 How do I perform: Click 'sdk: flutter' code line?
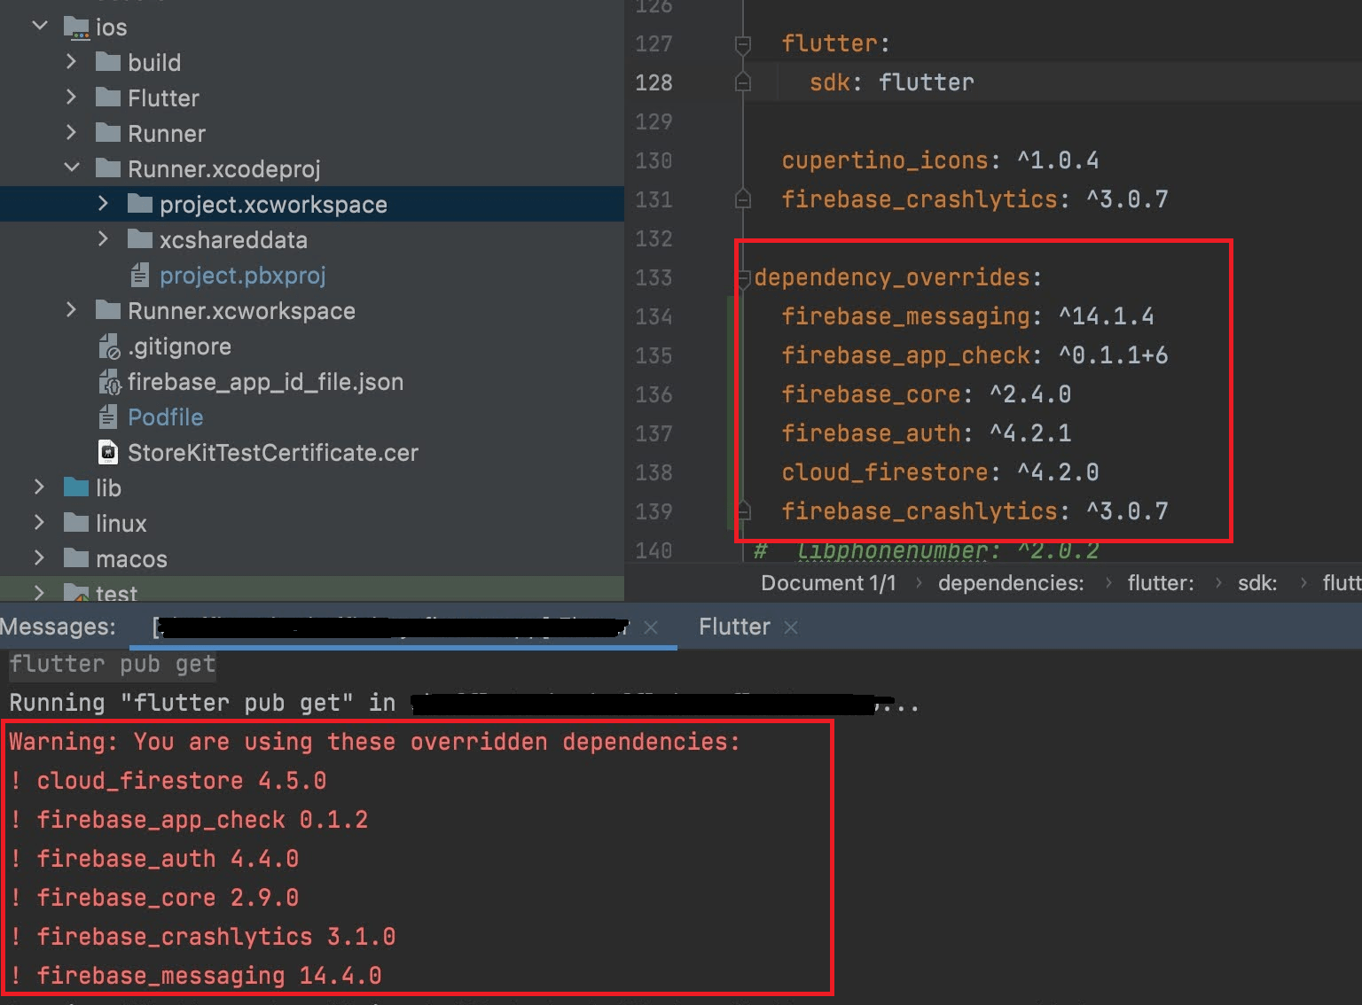(891, 82)
